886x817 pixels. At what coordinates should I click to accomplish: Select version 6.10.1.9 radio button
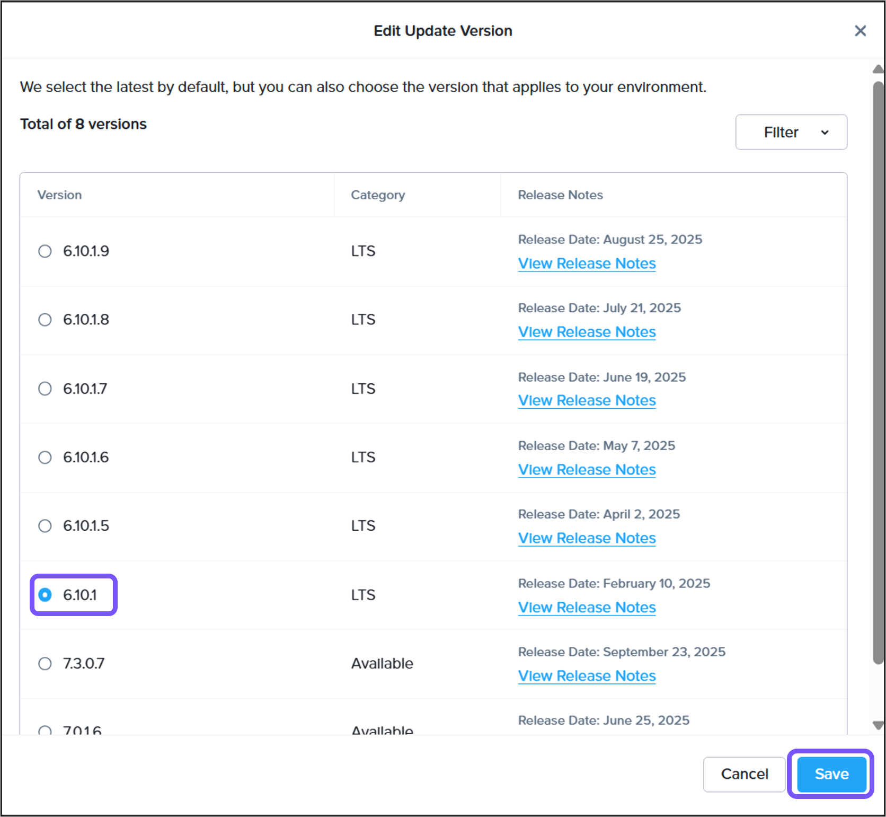tap(45, 251)
